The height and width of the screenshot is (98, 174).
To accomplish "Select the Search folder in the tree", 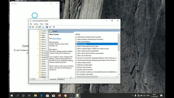I will coord(42,77).
